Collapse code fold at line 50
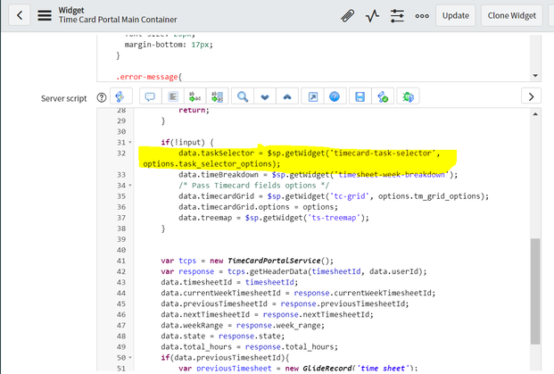 130,358
